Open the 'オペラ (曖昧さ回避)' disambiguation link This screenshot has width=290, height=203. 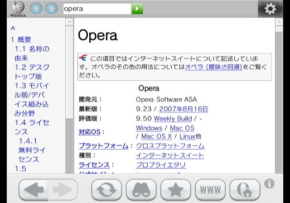pos(213,67)
